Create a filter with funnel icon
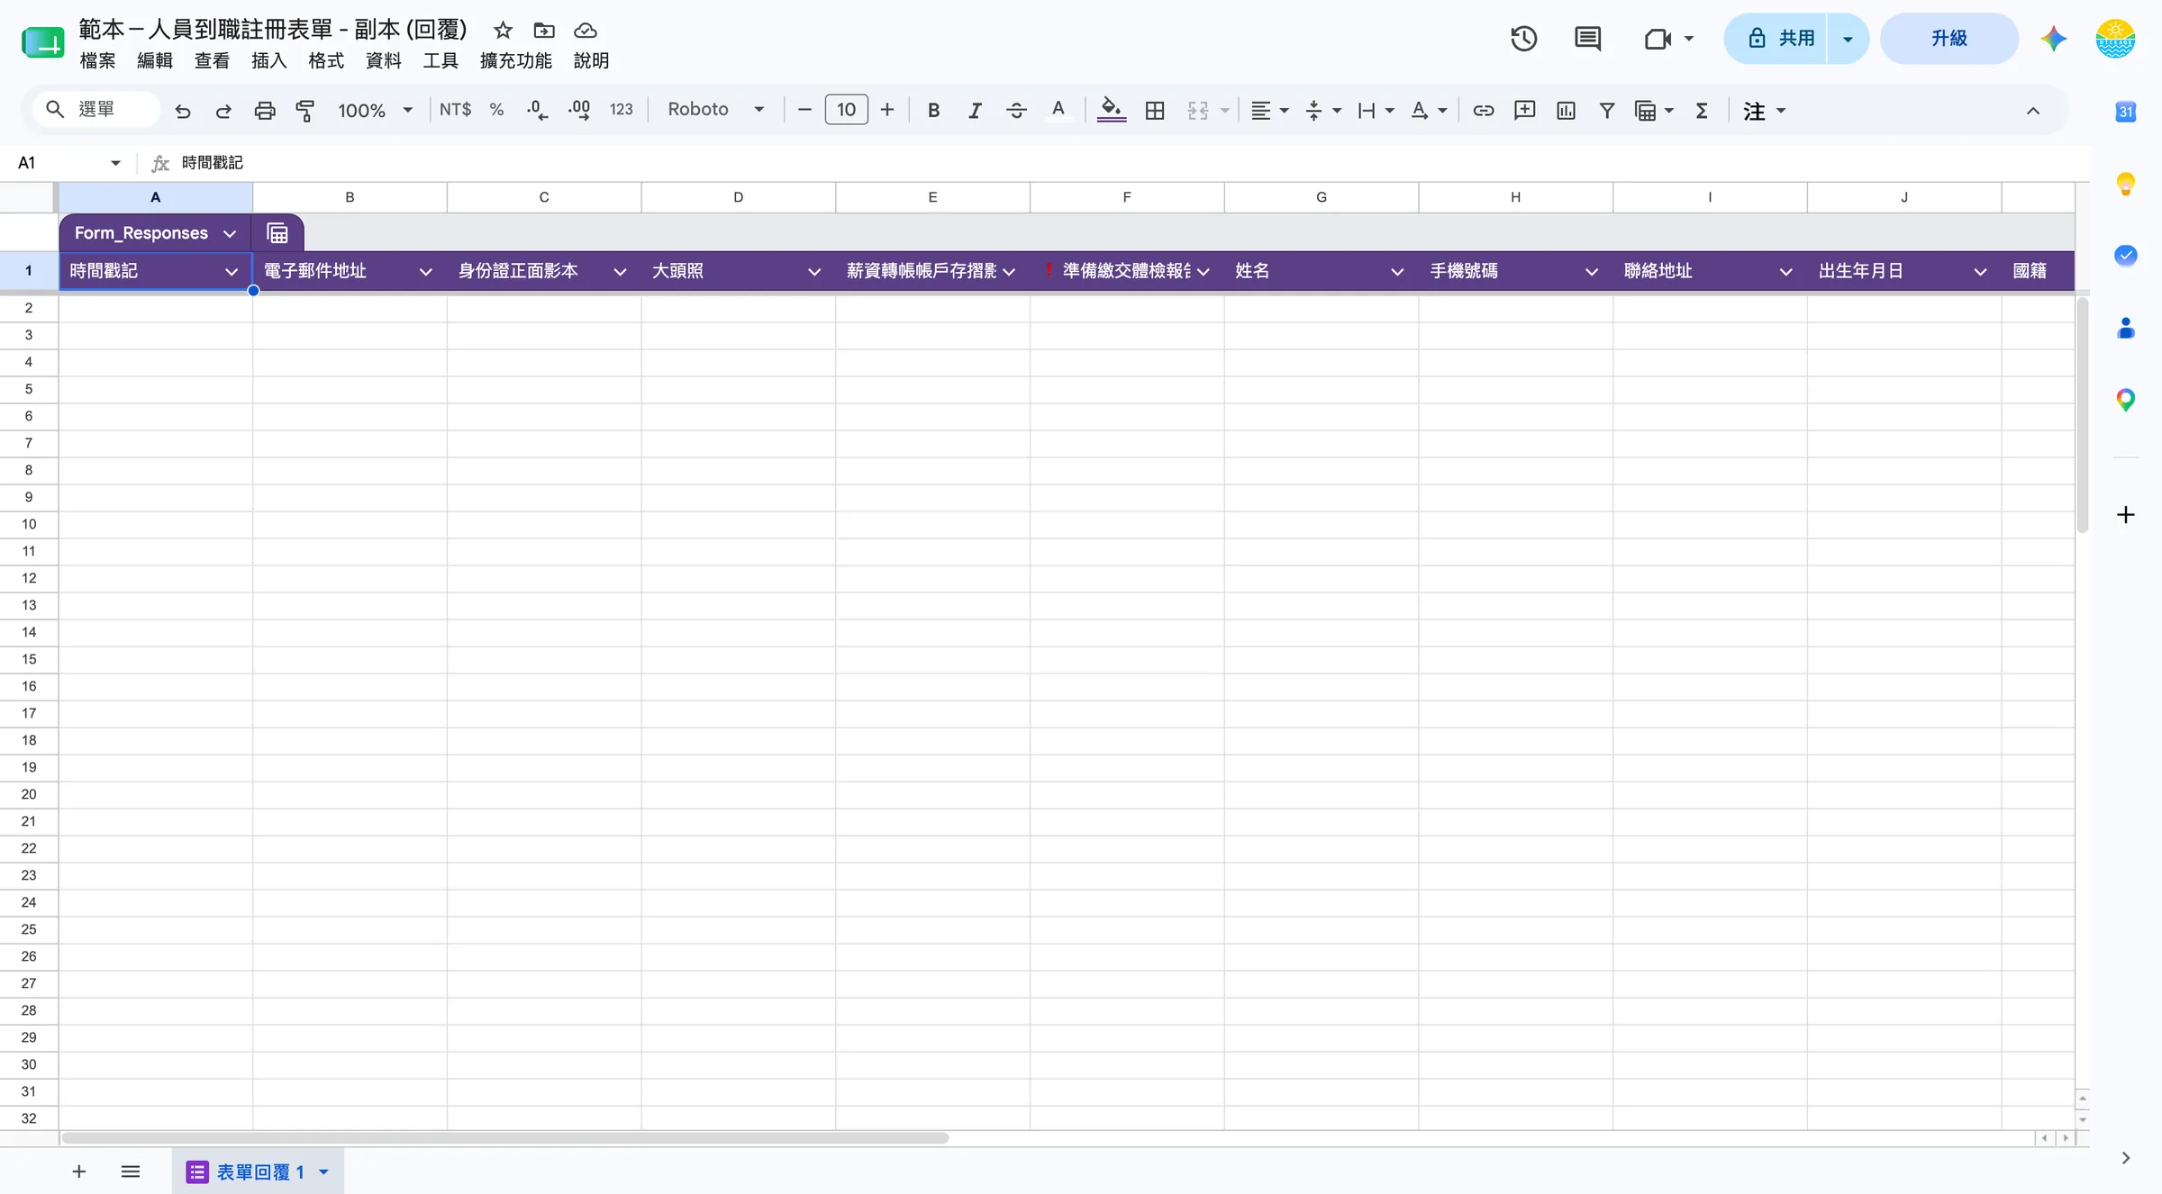The height and width of the screenshot is (1194, 2162). [1606, 111]
